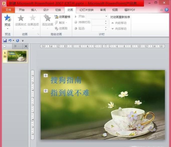This screenshot has width=171, height=147.
Task: Expand the Add Animation dropdown arrow
Action: (x=47, y=28)
